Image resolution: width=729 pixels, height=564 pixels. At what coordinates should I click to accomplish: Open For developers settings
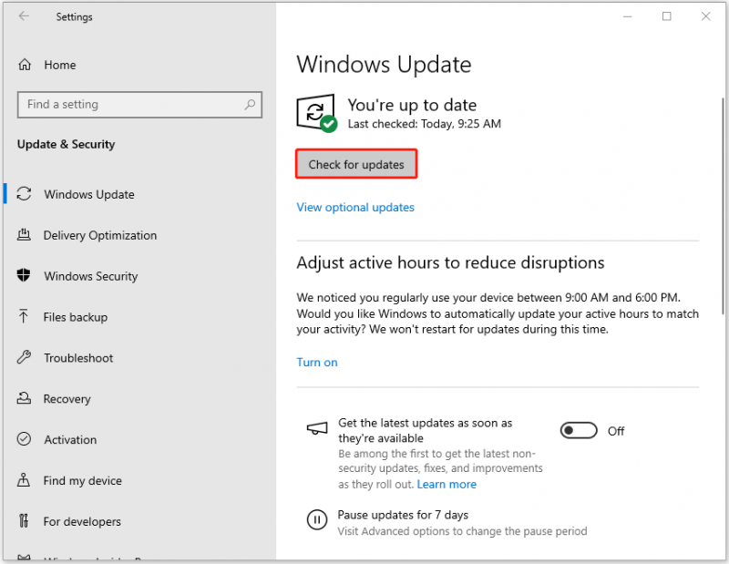(x=82, y=522)
